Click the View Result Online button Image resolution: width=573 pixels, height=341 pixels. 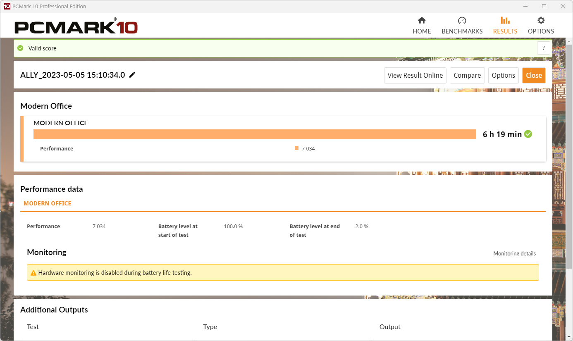[415, 75]
